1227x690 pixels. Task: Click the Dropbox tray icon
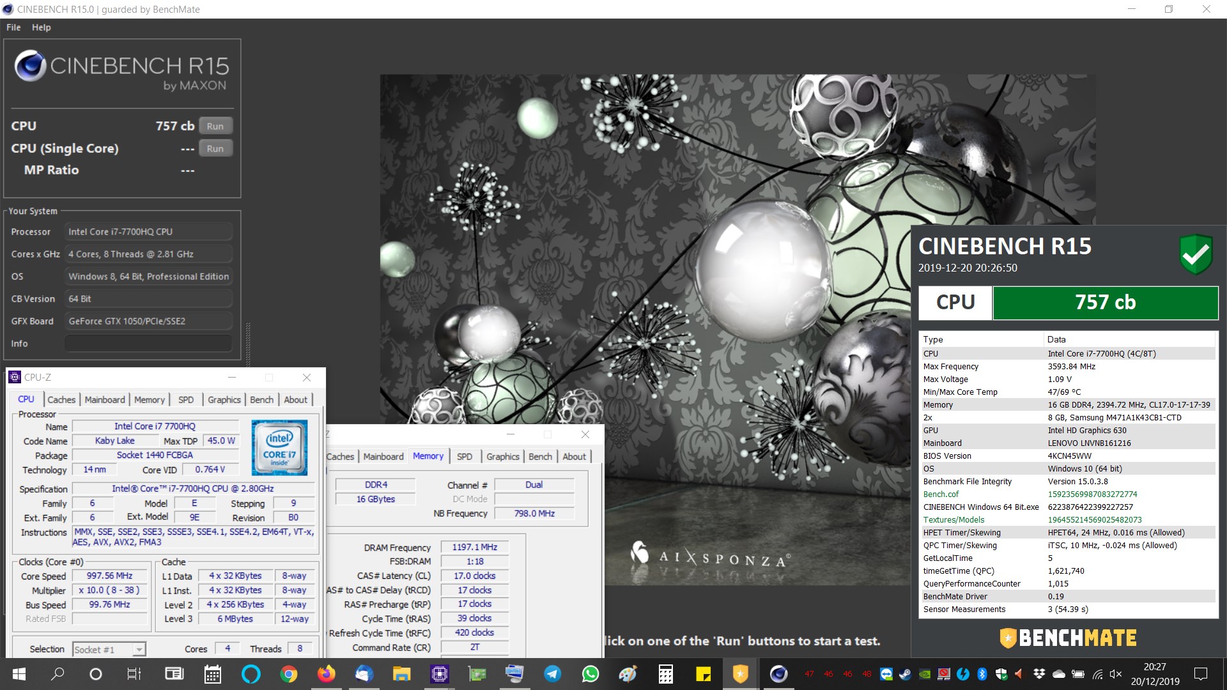(x=1040, y=674)
